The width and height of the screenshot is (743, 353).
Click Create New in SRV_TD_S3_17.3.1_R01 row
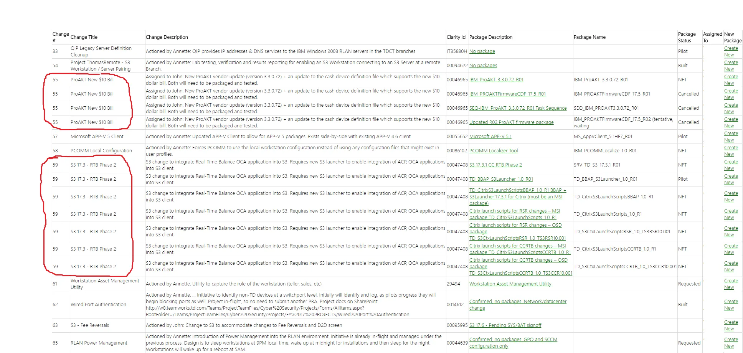(x=731, y=165)
